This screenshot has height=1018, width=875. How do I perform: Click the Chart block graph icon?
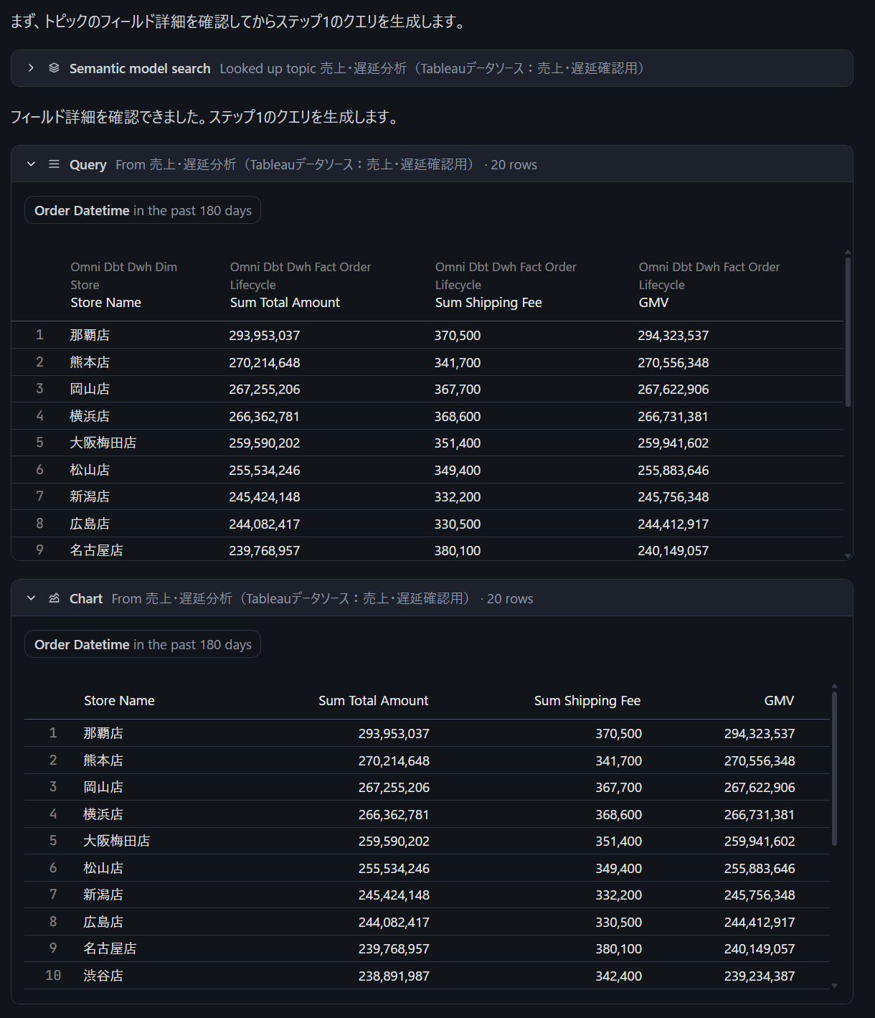point(54,598)
